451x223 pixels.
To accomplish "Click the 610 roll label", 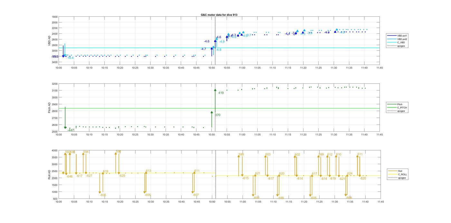I will [x=339, y=154].
